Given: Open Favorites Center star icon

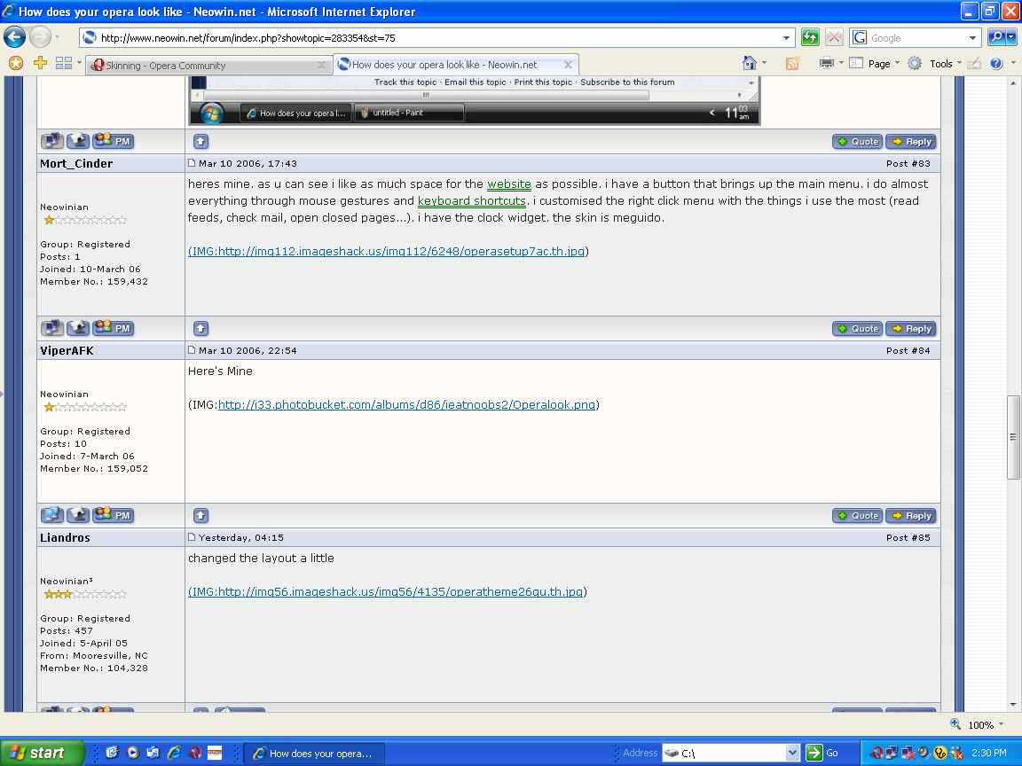Looking at the screenshot, I should [16, 63].
